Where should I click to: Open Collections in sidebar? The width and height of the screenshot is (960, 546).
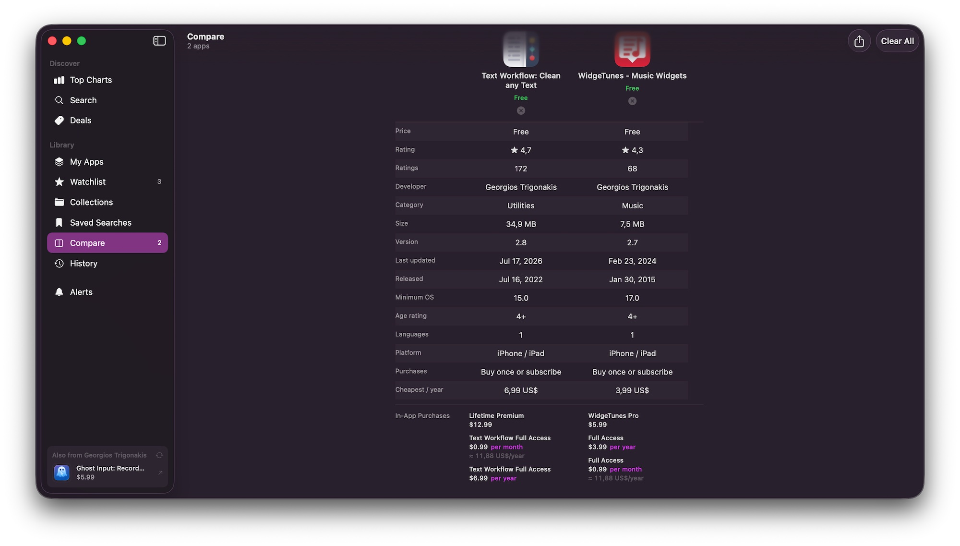click(x=108, y=202)
